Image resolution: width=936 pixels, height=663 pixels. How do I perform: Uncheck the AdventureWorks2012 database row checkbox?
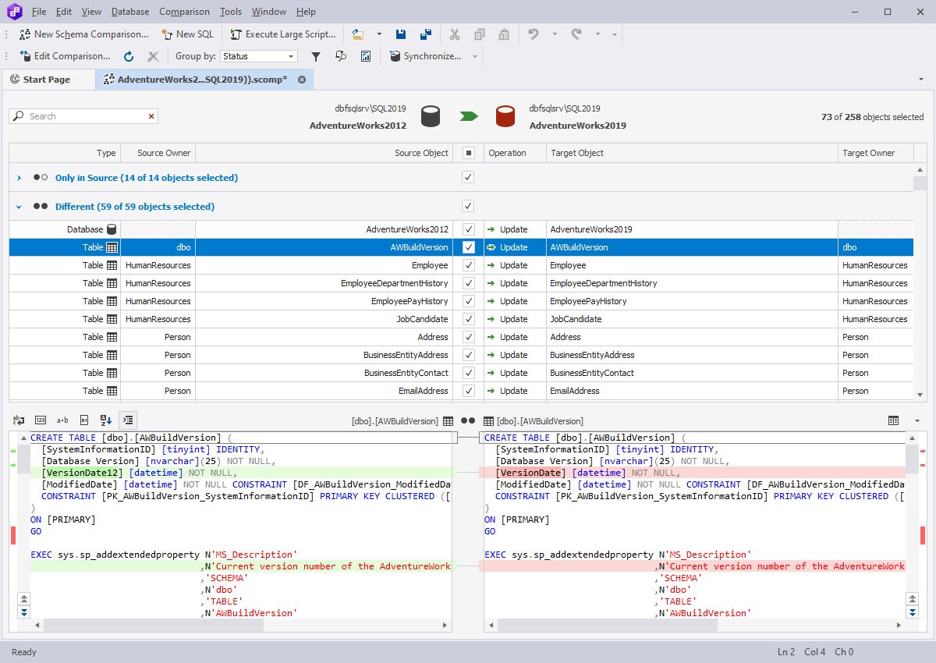coord(468,229)
